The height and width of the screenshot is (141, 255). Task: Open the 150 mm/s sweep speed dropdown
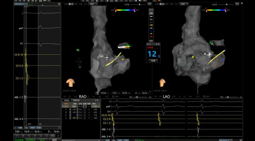tap(24, 4)
